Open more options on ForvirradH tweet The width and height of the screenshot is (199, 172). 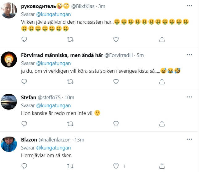click(189, 55)
